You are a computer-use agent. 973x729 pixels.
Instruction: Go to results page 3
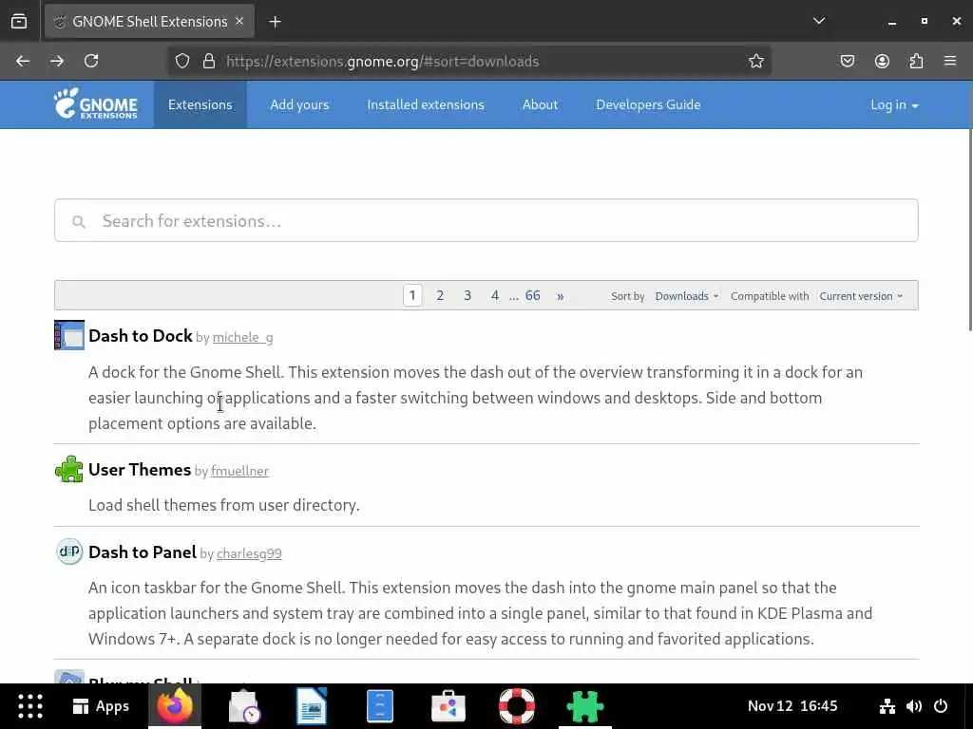[x=467, y=295]
